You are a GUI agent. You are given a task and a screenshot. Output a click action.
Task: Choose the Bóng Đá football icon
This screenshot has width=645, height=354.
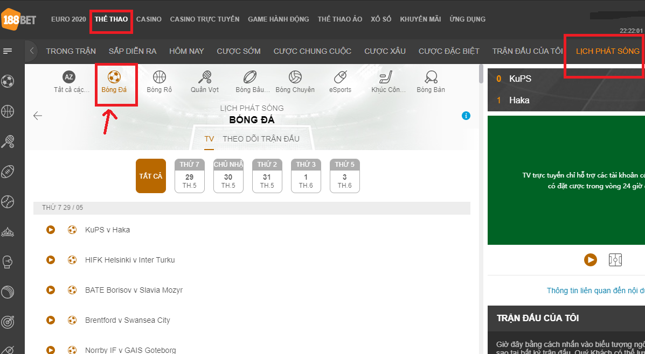pos(114,77)
